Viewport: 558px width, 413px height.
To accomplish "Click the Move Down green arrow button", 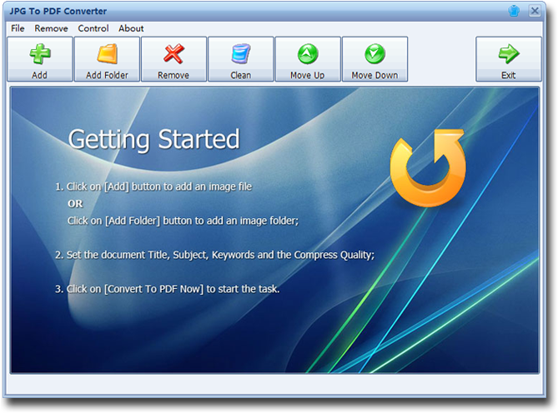I will click(x=375, y=59).
